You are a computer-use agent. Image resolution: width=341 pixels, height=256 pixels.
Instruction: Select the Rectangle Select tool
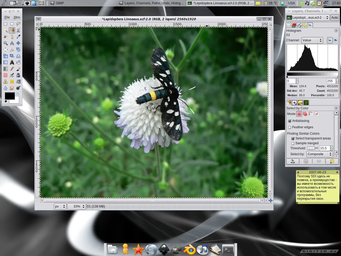pyautogui.click(x=5, y=24)
